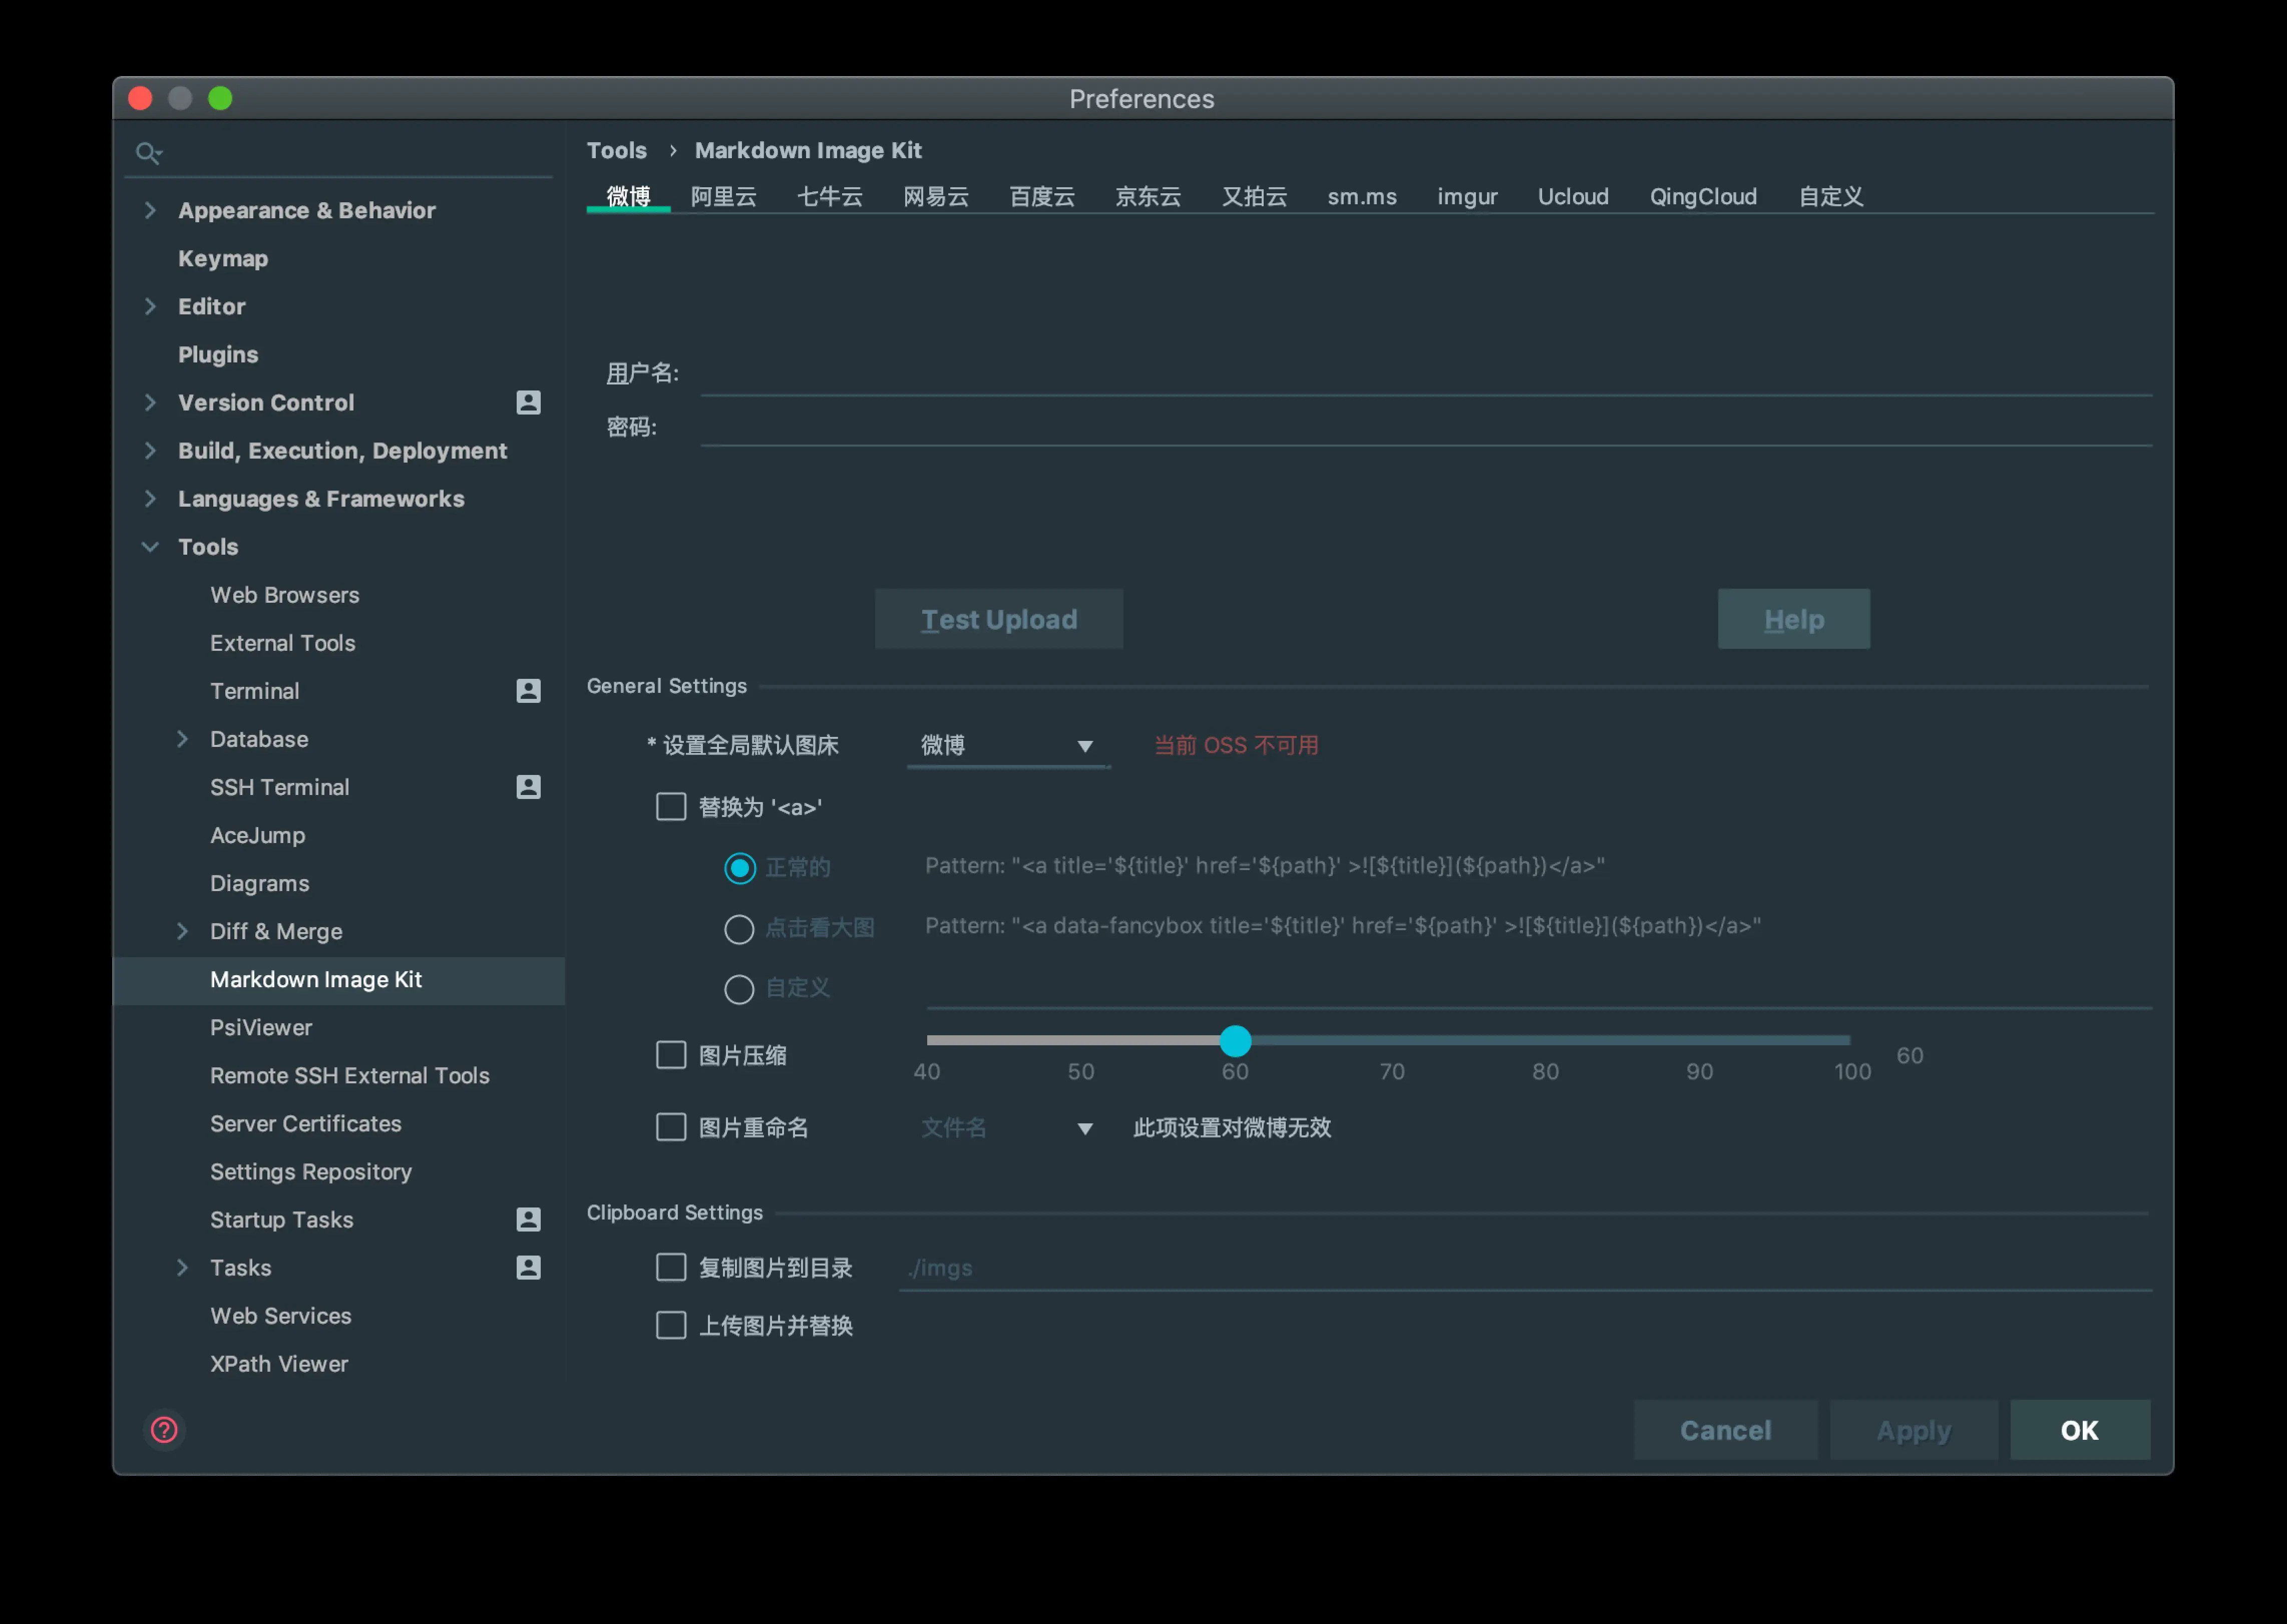The height and width of the screenshot is (1624, 2287).
Task: Switch to the 阿里云 tab
Action: click(723, 196)
